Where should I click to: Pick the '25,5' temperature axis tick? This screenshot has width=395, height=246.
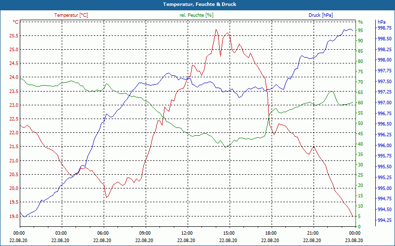tap(14, 35)
